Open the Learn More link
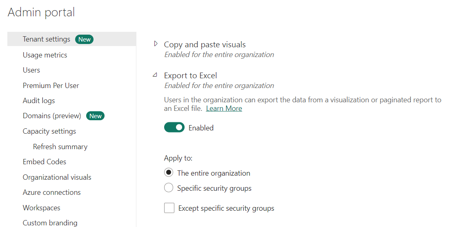Screen dimensions: 450x227 point(224,108)
